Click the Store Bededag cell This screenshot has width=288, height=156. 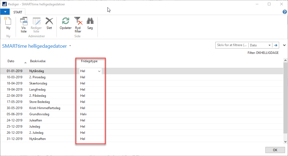pos(40,102)
